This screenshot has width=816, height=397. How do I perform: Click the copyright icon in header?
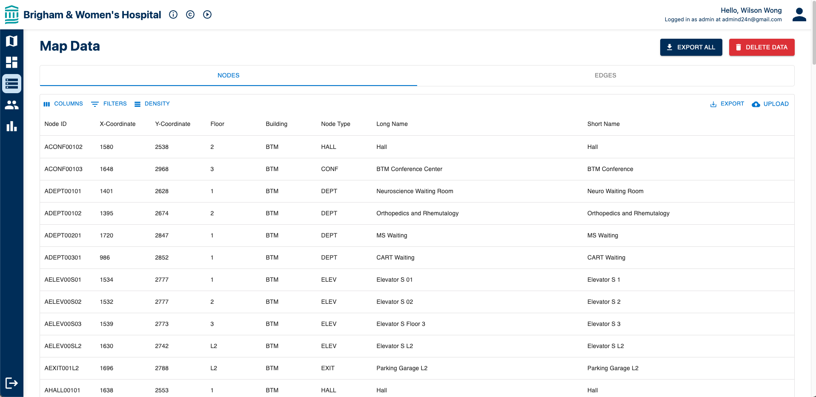point(190,14)
